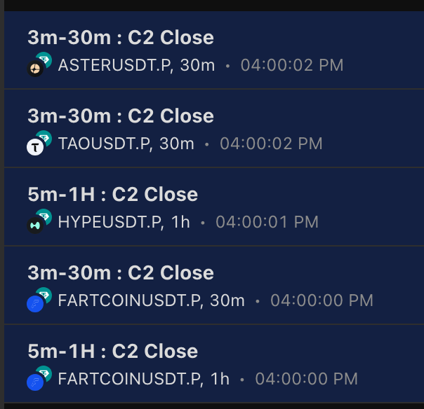Image resolution: width=424 pixels, height=409 pixels.
Task: Click the ASTERUSDT.P coin logo icon
Action: [x=36, y=68]
